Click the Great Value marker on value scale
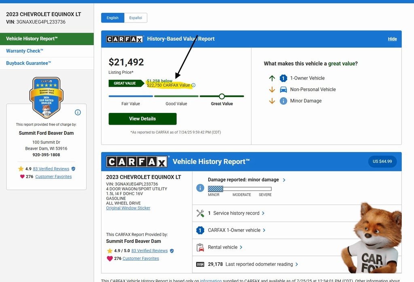414x282 pixels. click(x=222, y=96)
